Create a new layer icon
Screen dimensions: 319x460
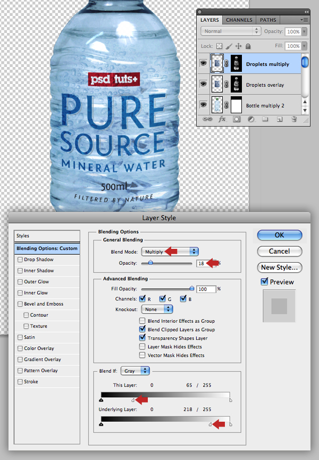(x=280, y=119)
